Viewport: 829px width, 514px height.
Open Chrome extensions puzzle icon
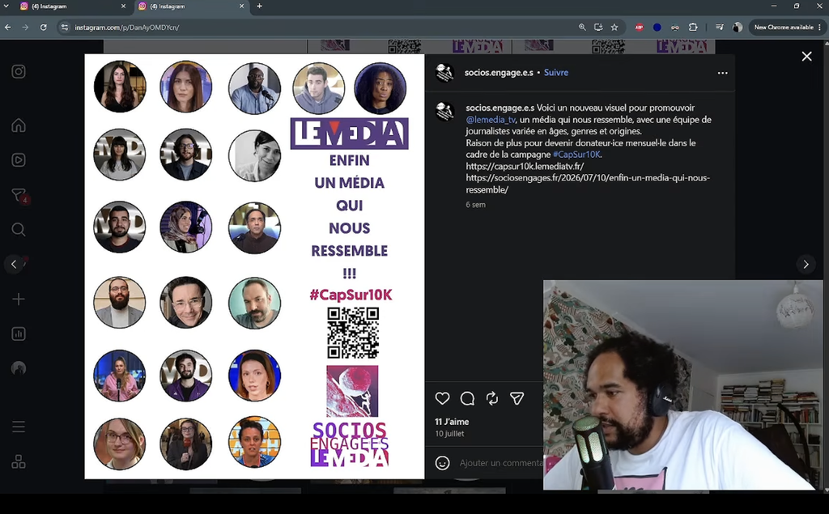tap(693, 27)
